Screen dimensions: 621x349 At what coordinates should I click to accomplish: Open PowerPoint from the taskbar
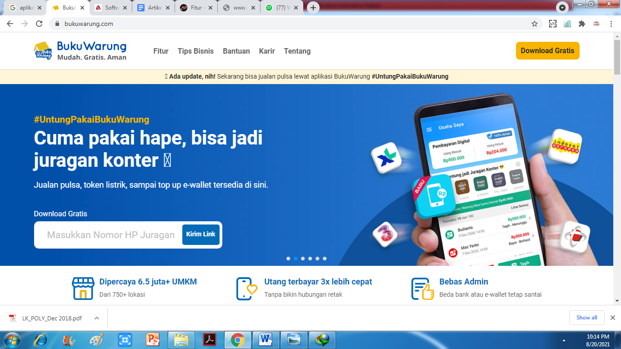coord(153,340)
